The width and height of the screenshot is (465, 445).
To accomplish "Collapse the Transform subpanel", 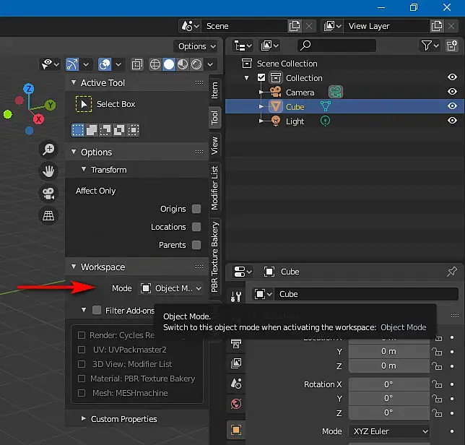I will (84, 169).
